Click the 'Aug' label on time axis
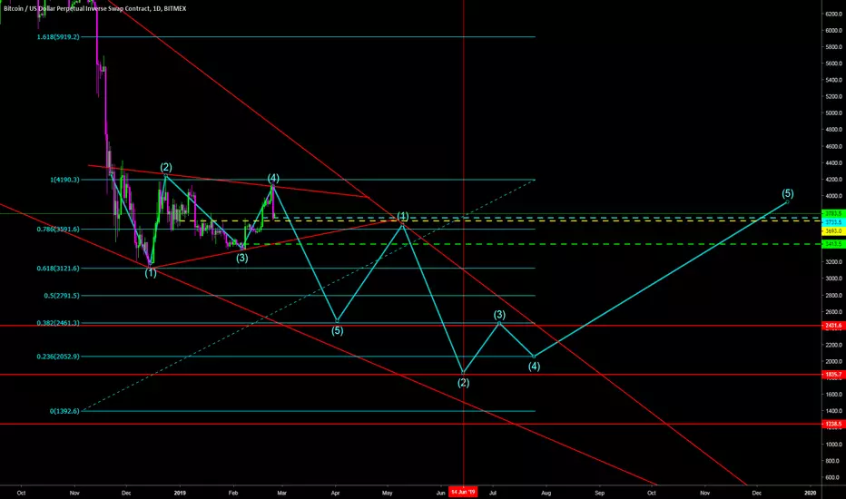The width and height of the screenshot is (846, 499). [546, 493]
